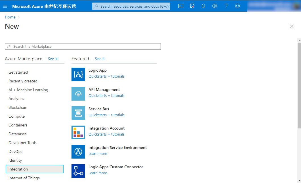
Task: Click the Integration Service Environment icon
Action: point(78,152)
